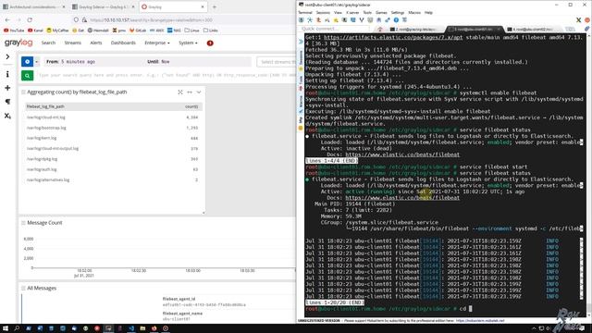Close the active Graylog browser tab
The image size is (592, 333).
(x=203, y=6)
